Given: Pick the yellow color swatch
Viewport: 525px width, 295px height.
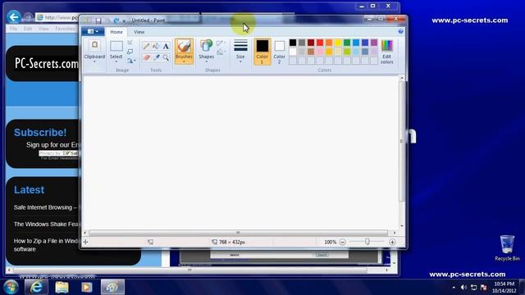Looking at the screenshot, I should [x=338, y=43].
